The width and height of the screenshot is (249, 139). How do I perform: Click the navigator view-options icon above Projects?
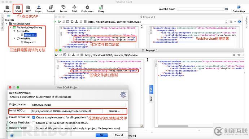[9, 16]
